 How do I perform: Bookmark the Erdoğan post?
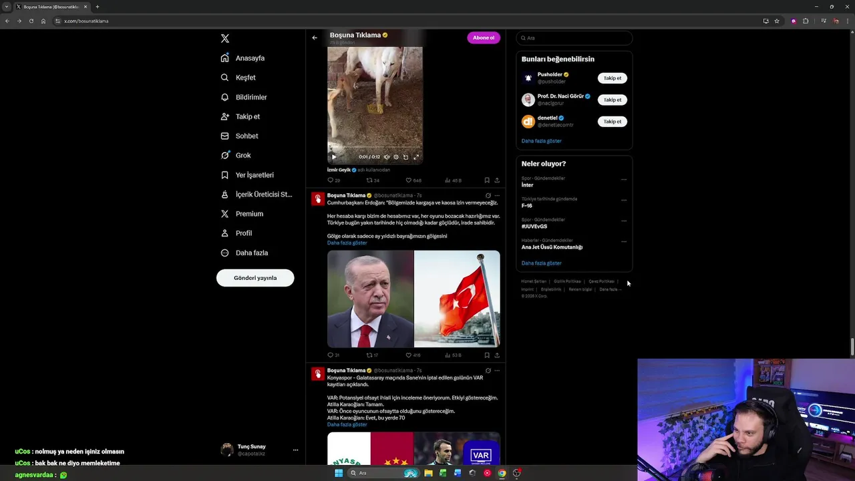(487, 355)
